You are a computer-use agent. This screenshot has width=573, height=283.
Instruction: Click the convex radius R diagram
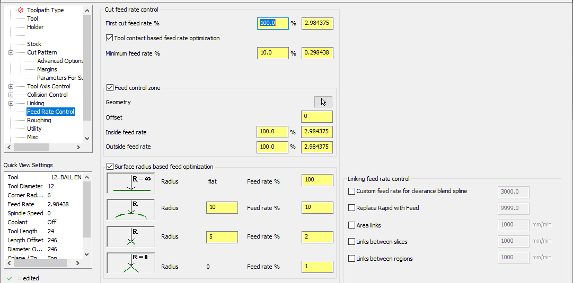tap(130, 209)
